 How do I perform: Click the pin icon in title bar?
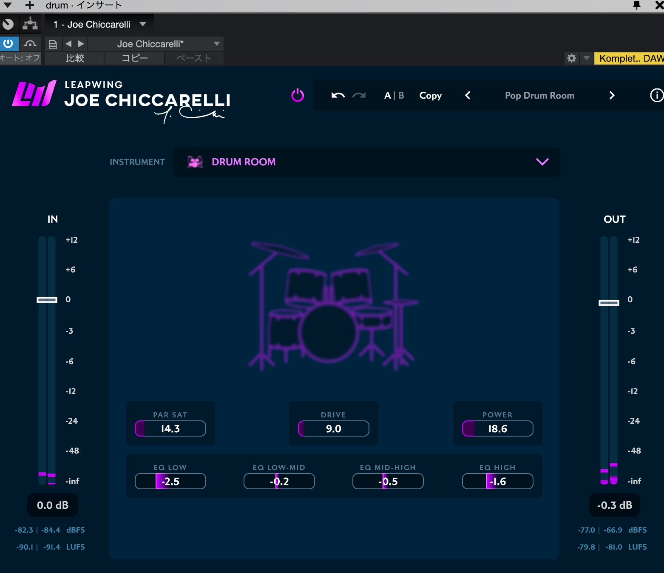pyautogui.click(x=636, y=5)
